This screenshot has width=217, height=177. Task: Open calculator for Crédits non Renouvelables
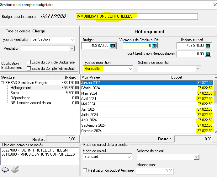pos(208,54)
